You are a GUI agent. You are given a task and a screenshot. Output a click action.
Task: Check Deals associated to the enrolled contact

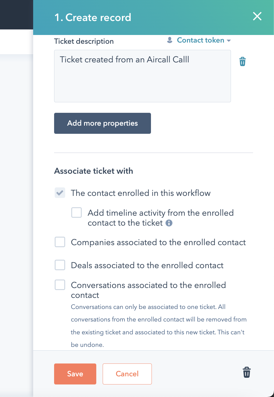pos(60,265)
